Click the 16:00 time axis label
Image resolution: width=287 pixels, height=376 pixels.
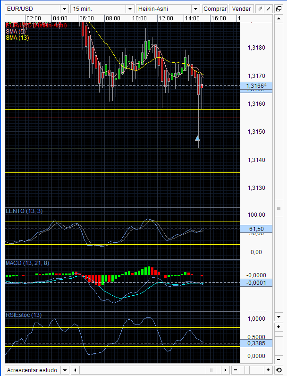[219, 18]
